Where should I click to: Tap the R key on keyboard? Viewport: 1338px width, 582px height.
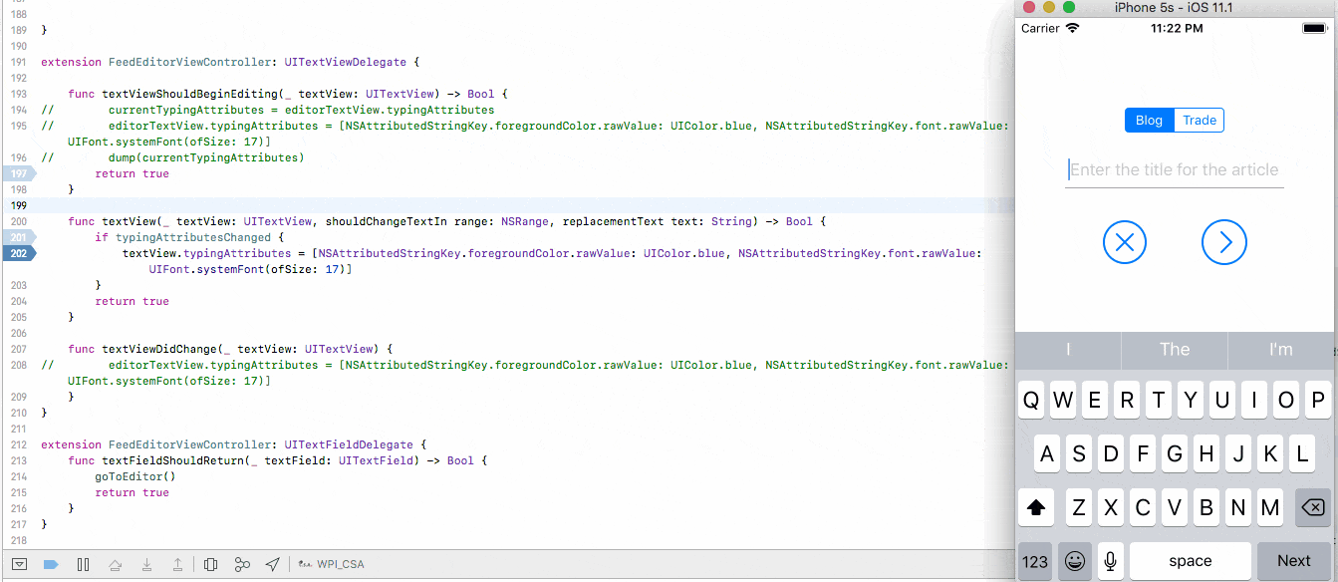click(x=1127, y=401)
